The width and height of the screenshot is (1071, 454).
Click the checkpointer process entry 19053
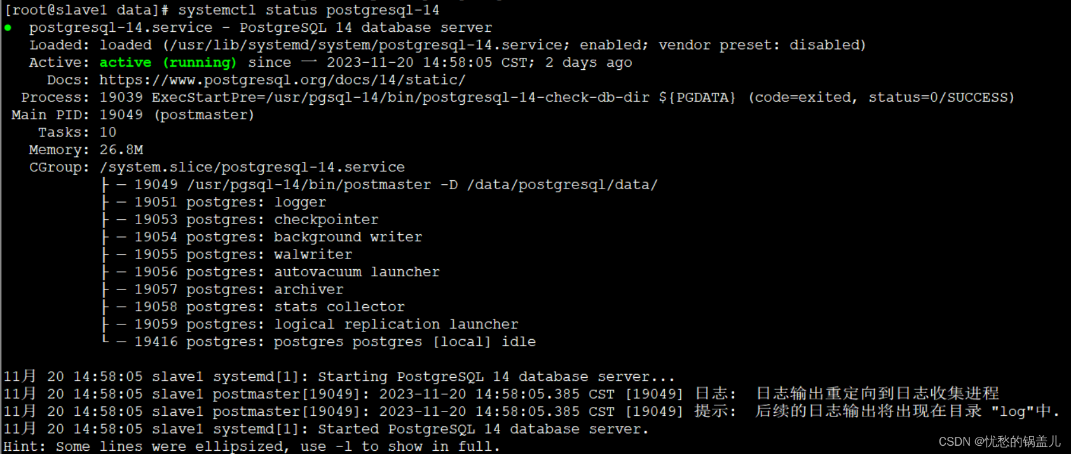256,220
